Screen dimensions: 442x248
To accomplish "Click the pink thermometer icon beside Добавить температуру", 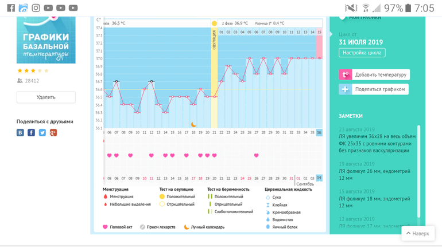I will point(345,74).
